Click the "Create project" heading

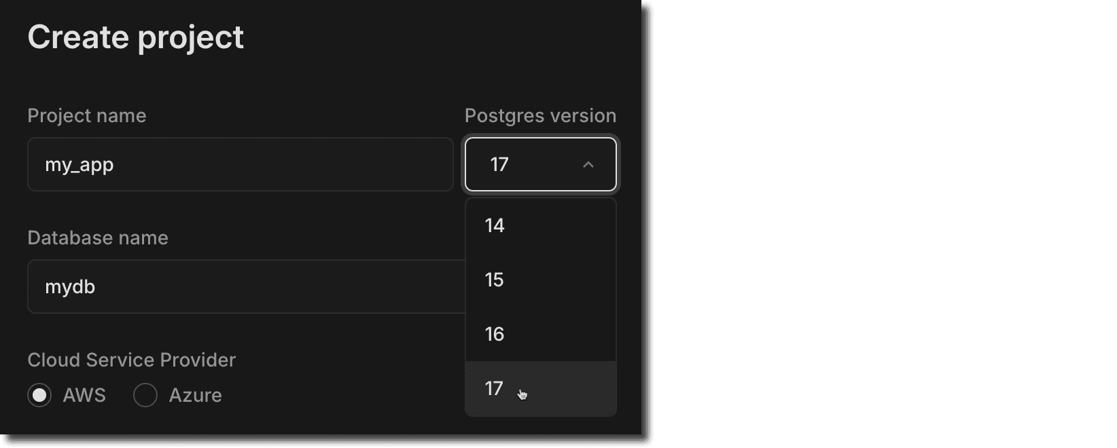pos(136,37)
